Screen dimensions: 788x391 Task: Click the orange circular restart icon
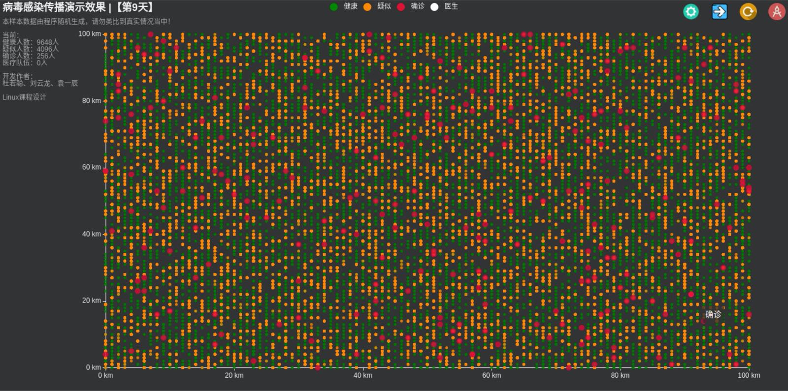pos(748,11)
